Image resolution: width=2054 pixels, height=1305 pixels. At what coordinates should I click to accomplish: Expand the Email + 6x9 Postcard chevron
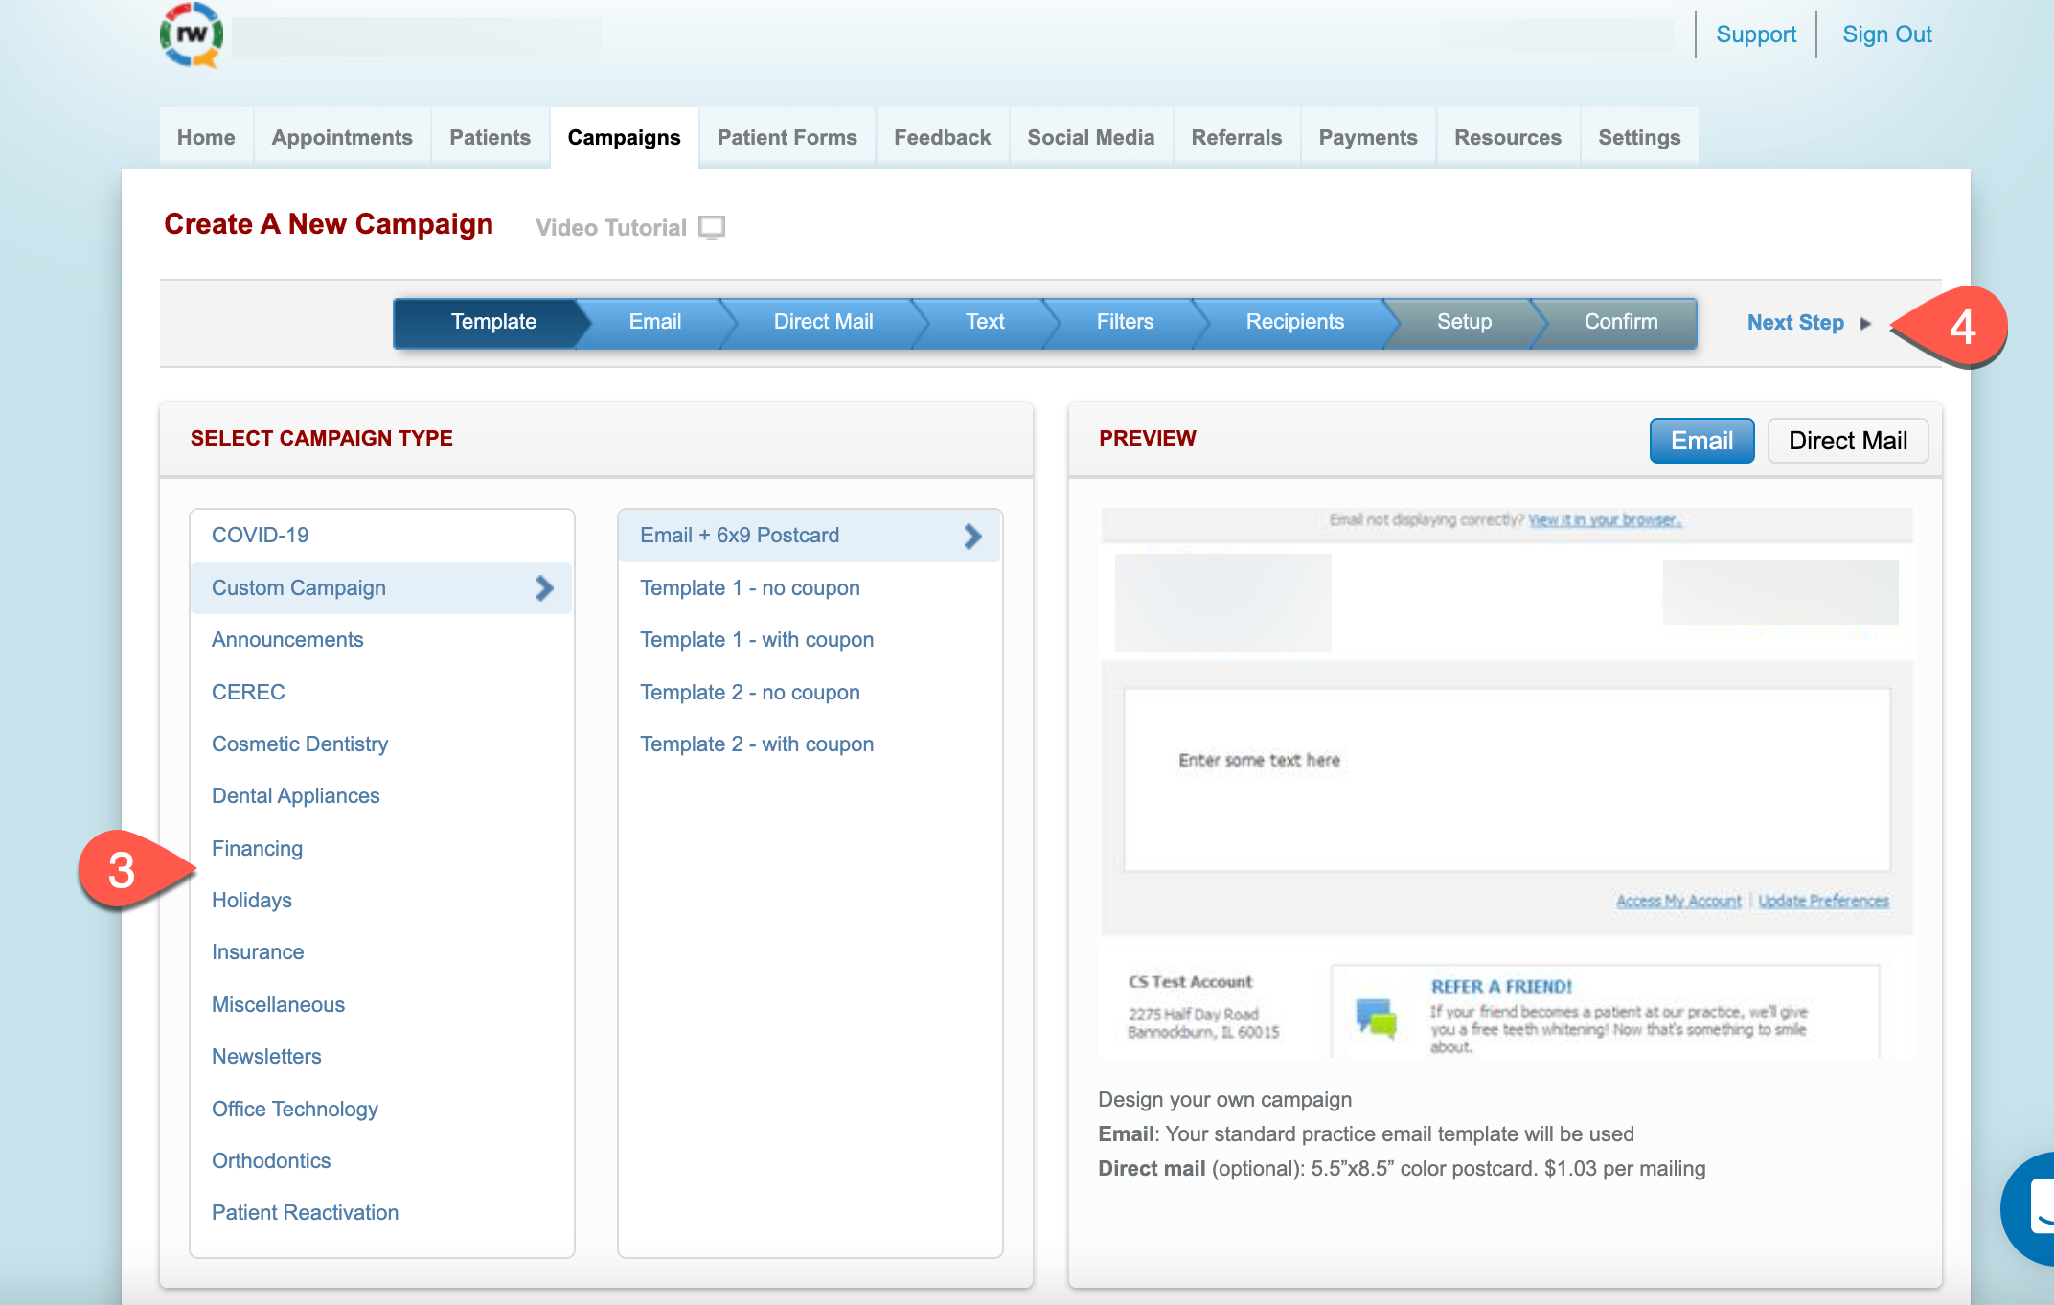(972, 536)
